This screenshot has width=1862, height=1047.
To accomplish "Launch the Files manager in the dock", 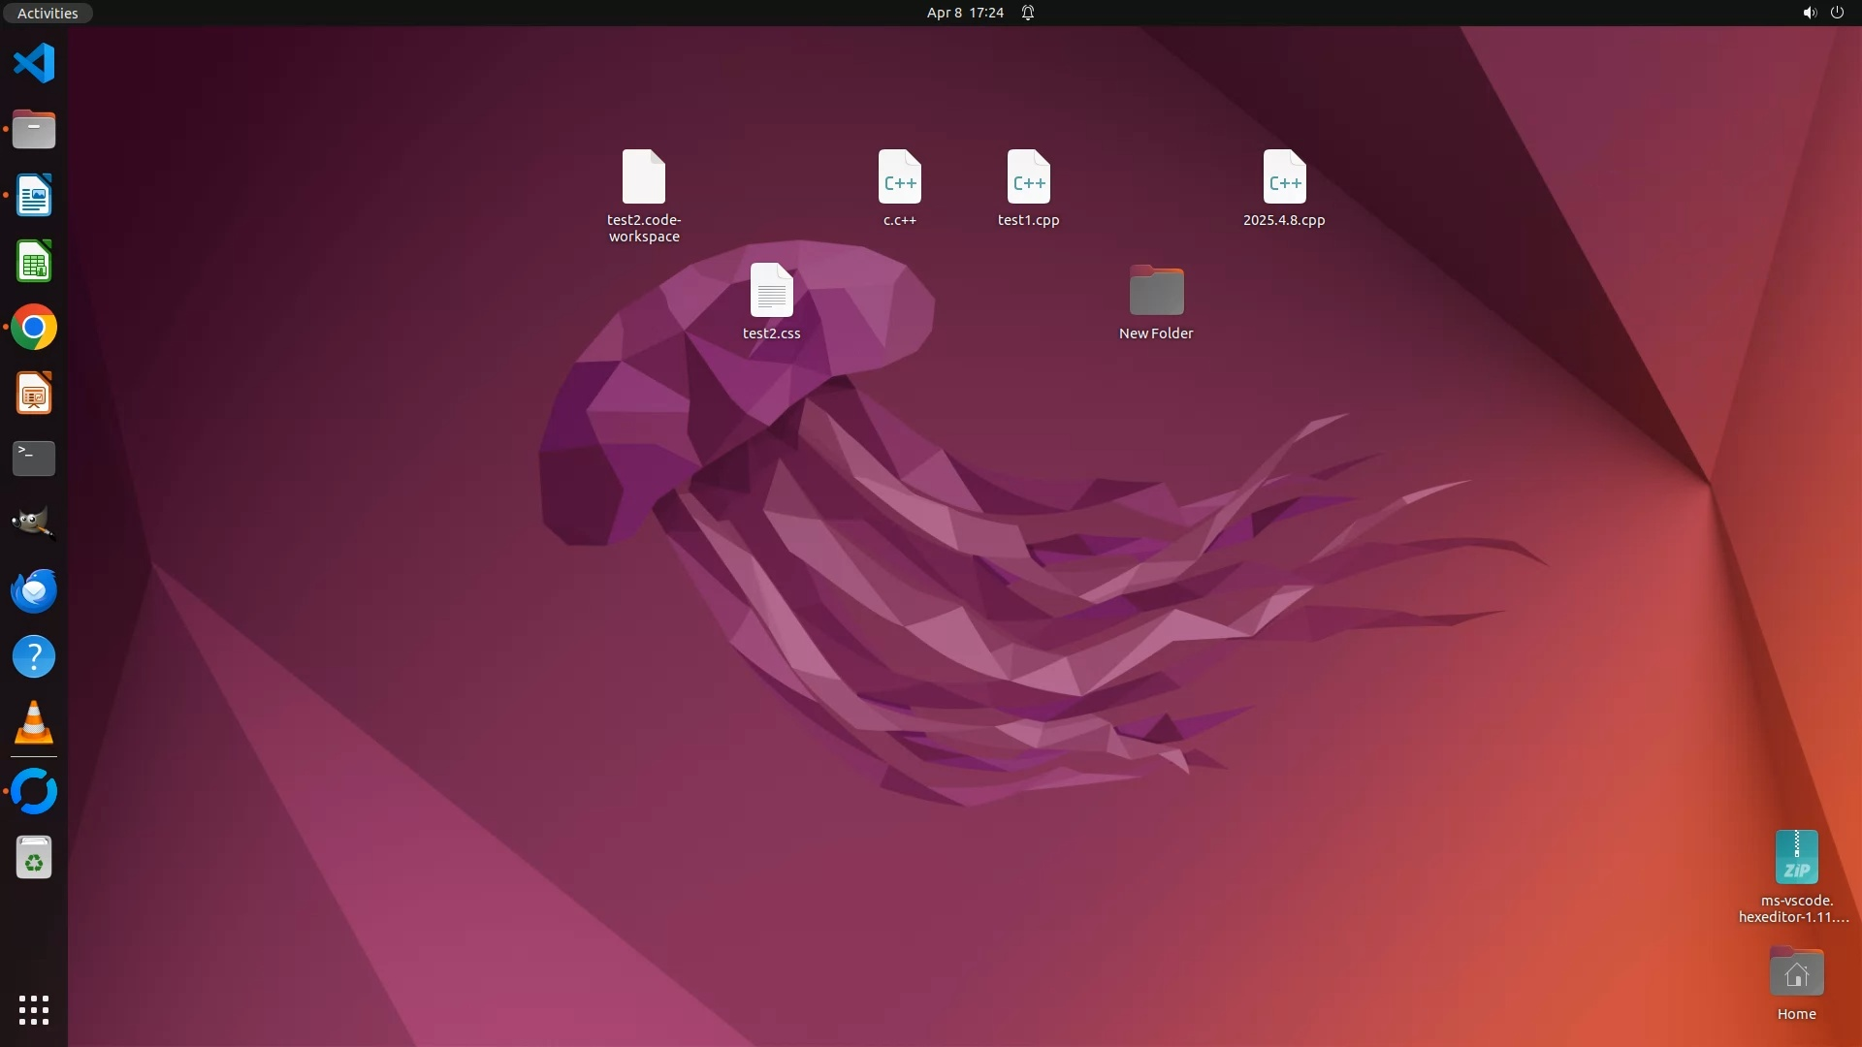I will click(x=34, y=129).
